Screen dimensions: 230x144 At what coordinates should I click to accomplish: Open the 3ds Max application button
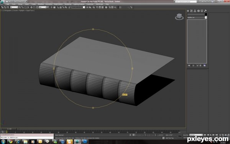(2, 3)
